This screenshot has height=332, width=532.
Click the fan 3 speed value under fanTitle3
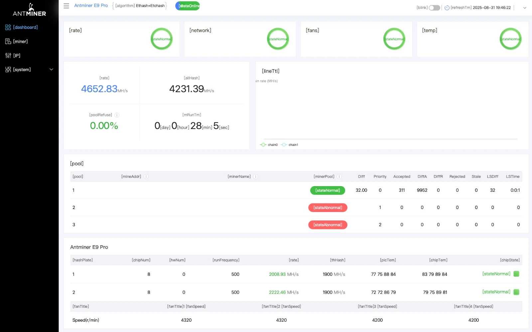click(x=377, y=320)
